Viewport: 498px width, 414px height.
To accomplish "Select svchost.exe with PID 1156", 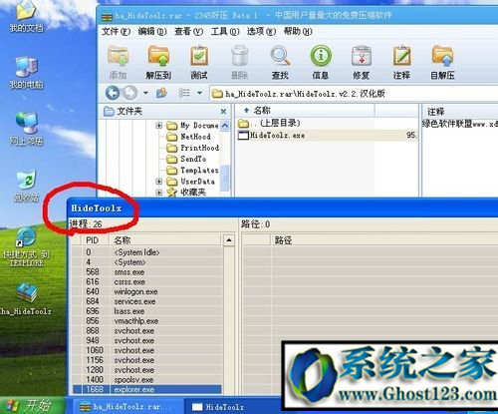I will pos(147,360).
